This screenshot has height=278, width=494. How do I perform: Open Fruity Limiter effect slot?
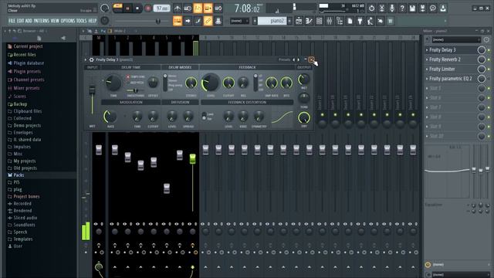[442, 69]
